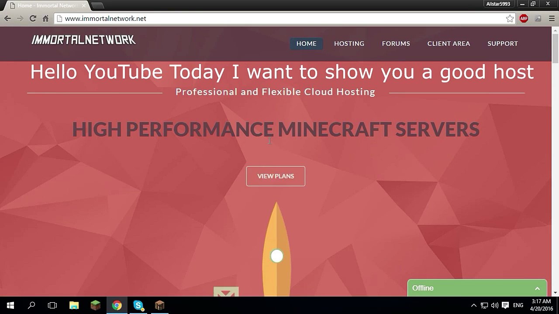Open SUPPORT navigation item
The height and width of the screenshot is (314, 559).
(x=503, y=44)
